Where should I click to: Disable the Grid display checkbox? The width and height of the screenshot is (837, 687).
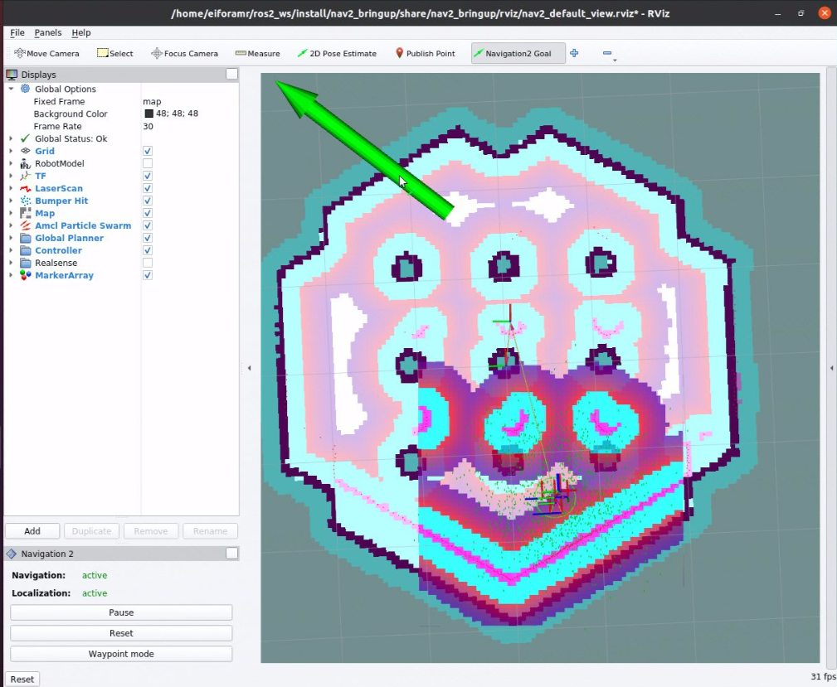148,151
